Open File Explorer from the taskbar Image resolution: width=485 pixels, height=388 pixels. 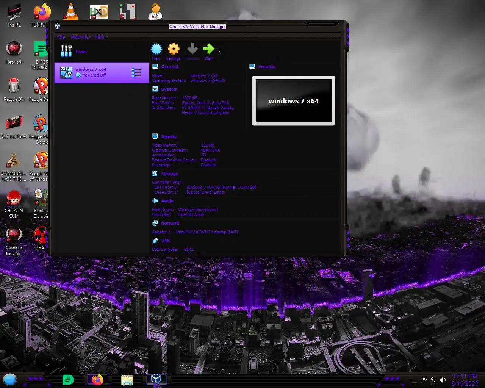[x=127, y=380]
